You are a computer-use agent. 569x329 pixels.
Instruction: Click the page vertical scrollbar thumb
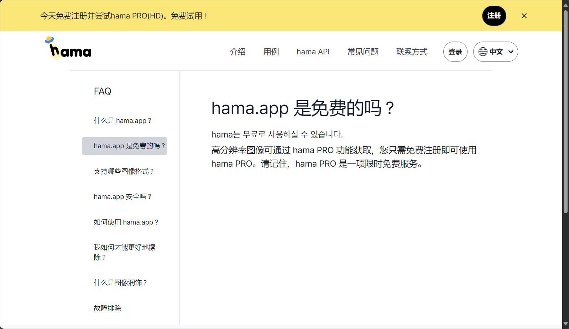click(565, 112)
